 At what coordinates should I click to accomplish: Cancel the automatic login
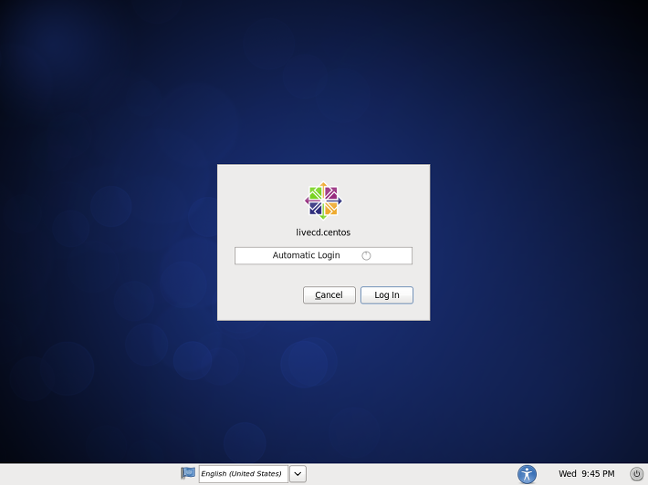(x=329, y=295)
